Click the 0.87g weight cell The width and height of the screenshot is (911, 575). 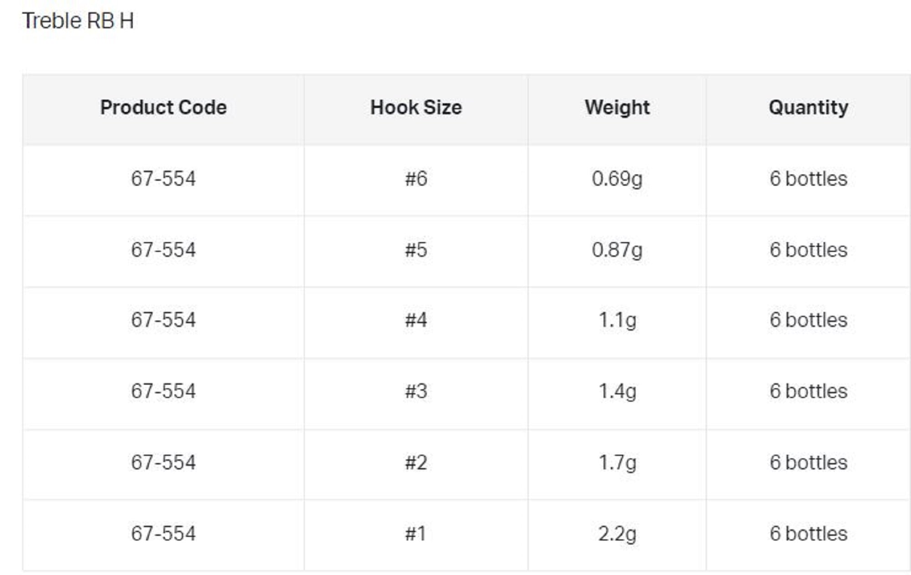pyautogui.click(x=617, y=250)
